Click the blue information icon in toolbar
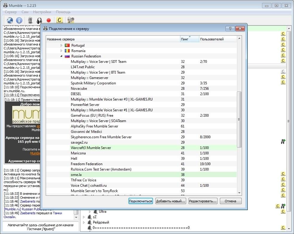Image resolution: width=294 pixels, height=234 pixels. click(19, 20)
